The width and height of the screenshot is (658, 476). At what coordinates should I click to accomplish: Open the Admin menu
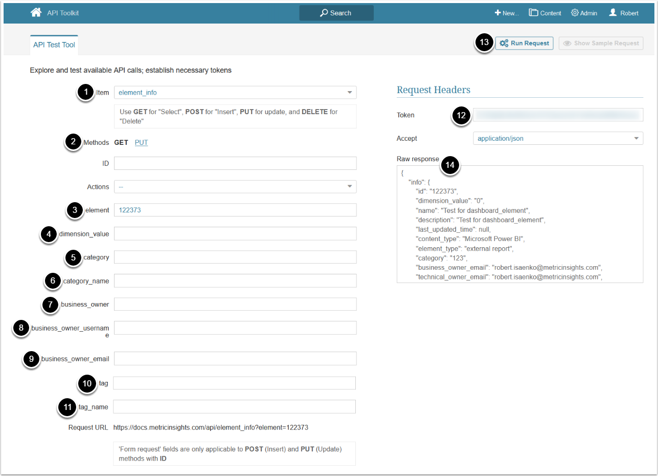(x=584, y=13)
